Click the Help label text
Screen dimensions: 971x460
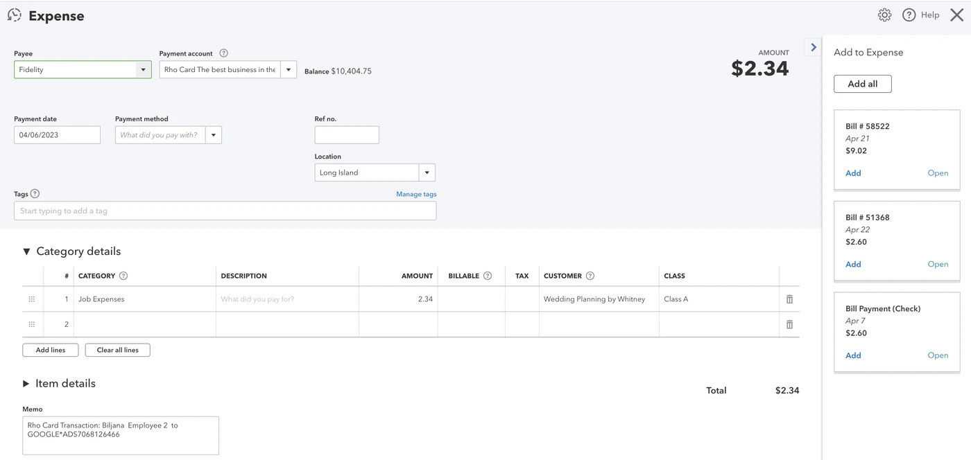tap(930, 15)
